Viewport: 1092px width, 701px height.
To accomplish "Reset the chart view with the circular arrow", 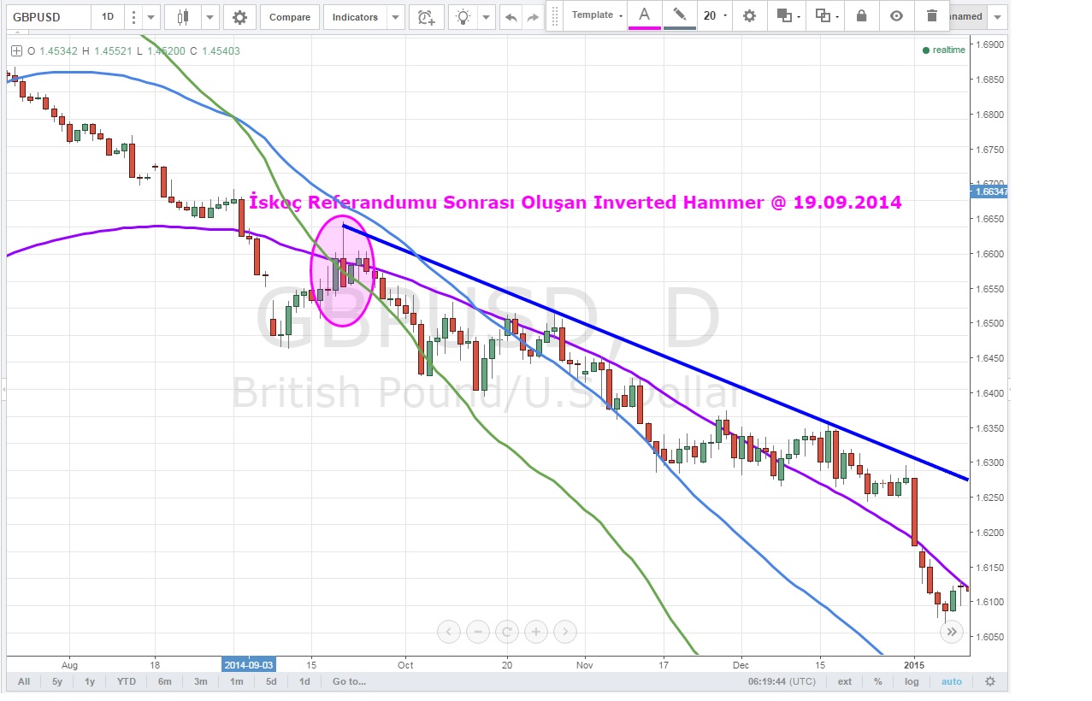I will click(506, 632).
